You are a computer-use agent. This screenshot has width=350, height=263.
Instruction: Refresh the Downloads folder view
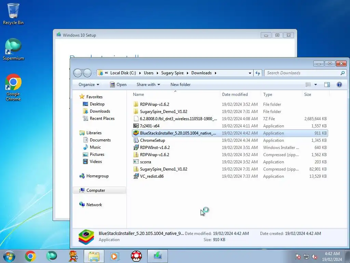coord(258,73)
